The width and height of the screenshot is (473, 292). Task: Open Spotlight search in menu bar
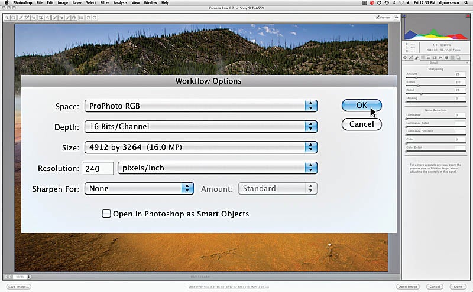(466, 3)
